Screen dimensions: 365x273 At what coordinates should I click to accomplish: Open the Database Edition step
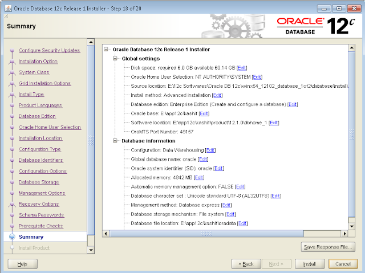[x=37, y=116]
